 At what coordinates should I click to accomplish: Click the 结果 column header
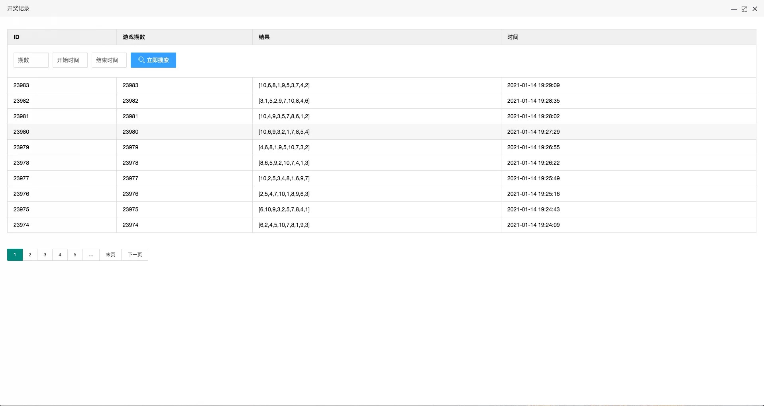(264, 37)
